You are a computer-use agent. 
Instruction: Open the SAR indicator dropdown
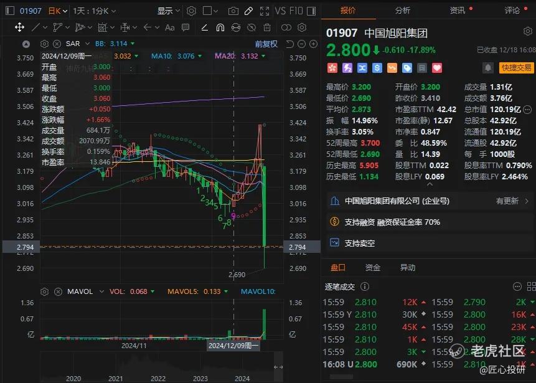[x=87, y=44]
